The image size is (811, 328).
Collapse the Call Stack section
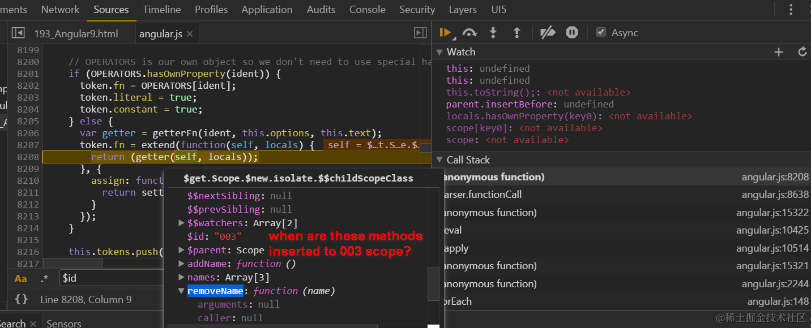click(x=439, y=160)
